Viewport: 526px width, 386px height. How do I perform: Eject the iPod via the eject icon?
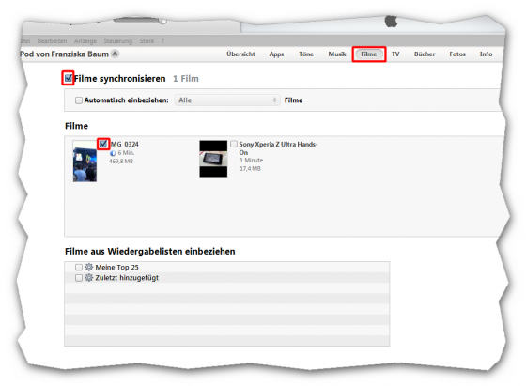pos(115,54)
